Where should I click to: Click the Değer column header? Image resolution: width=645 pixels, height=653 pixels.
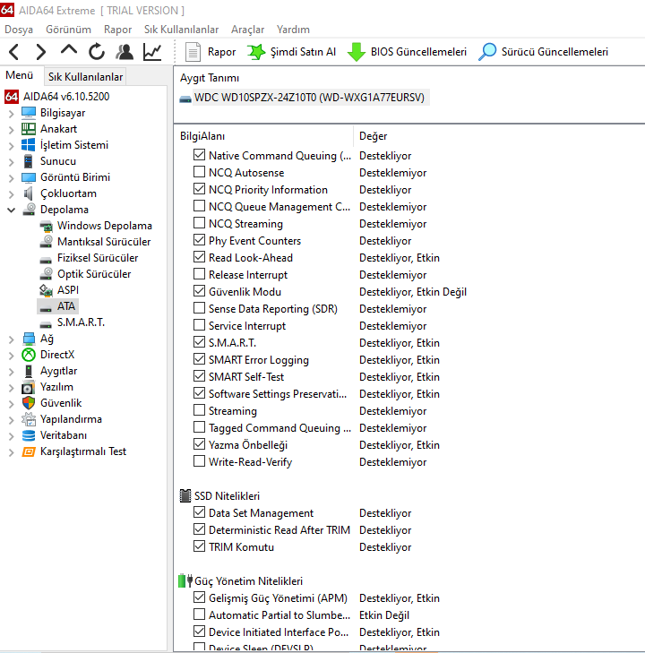coord(373,136)
